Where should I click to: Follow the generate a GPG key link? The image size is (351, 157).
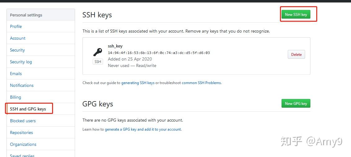coord(143,129)
